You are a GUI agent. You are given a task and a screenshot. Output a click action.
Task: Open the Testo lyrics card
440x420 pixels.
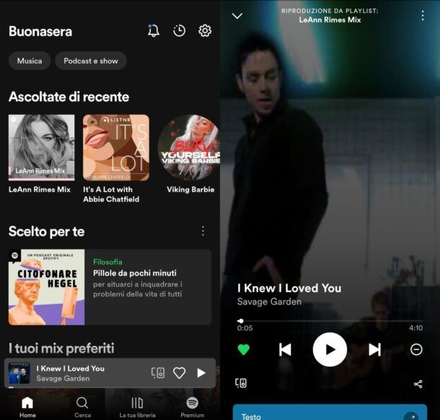pos(330,412)
